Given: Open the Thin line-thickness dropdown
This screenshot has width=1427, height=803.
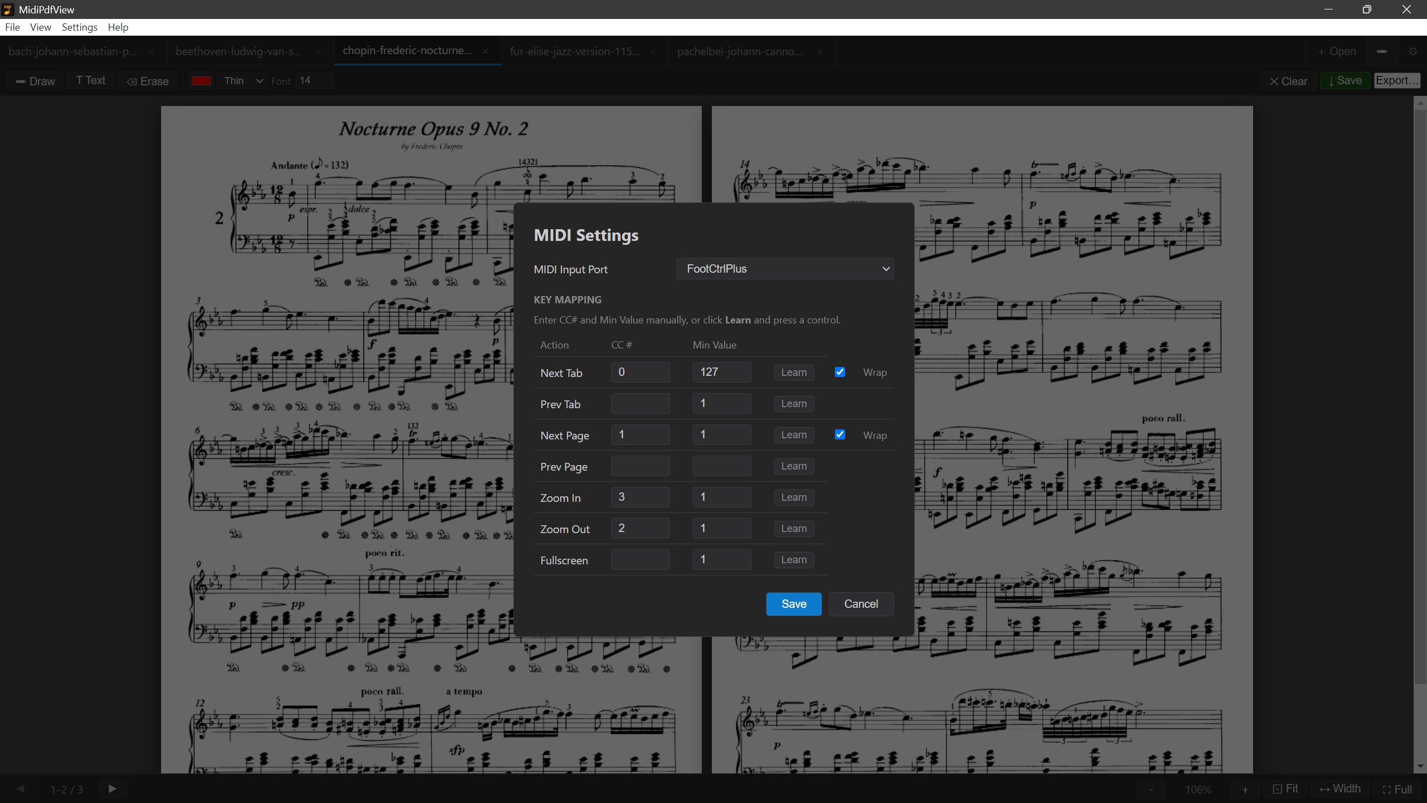Looking at the screenshot, I should pos(241,81).
